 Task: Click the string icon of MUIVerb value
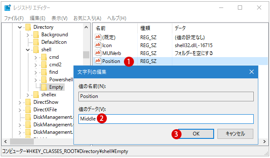(x=98, y=53)
